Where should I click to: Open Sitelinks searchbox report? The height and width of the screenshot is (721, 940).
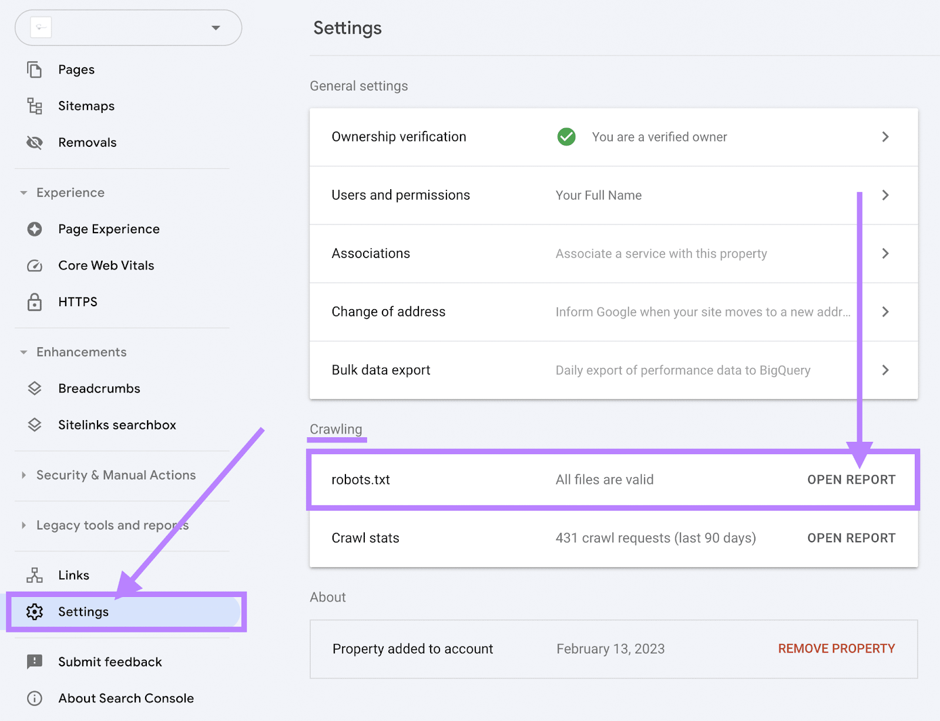[x=117, y=425]
